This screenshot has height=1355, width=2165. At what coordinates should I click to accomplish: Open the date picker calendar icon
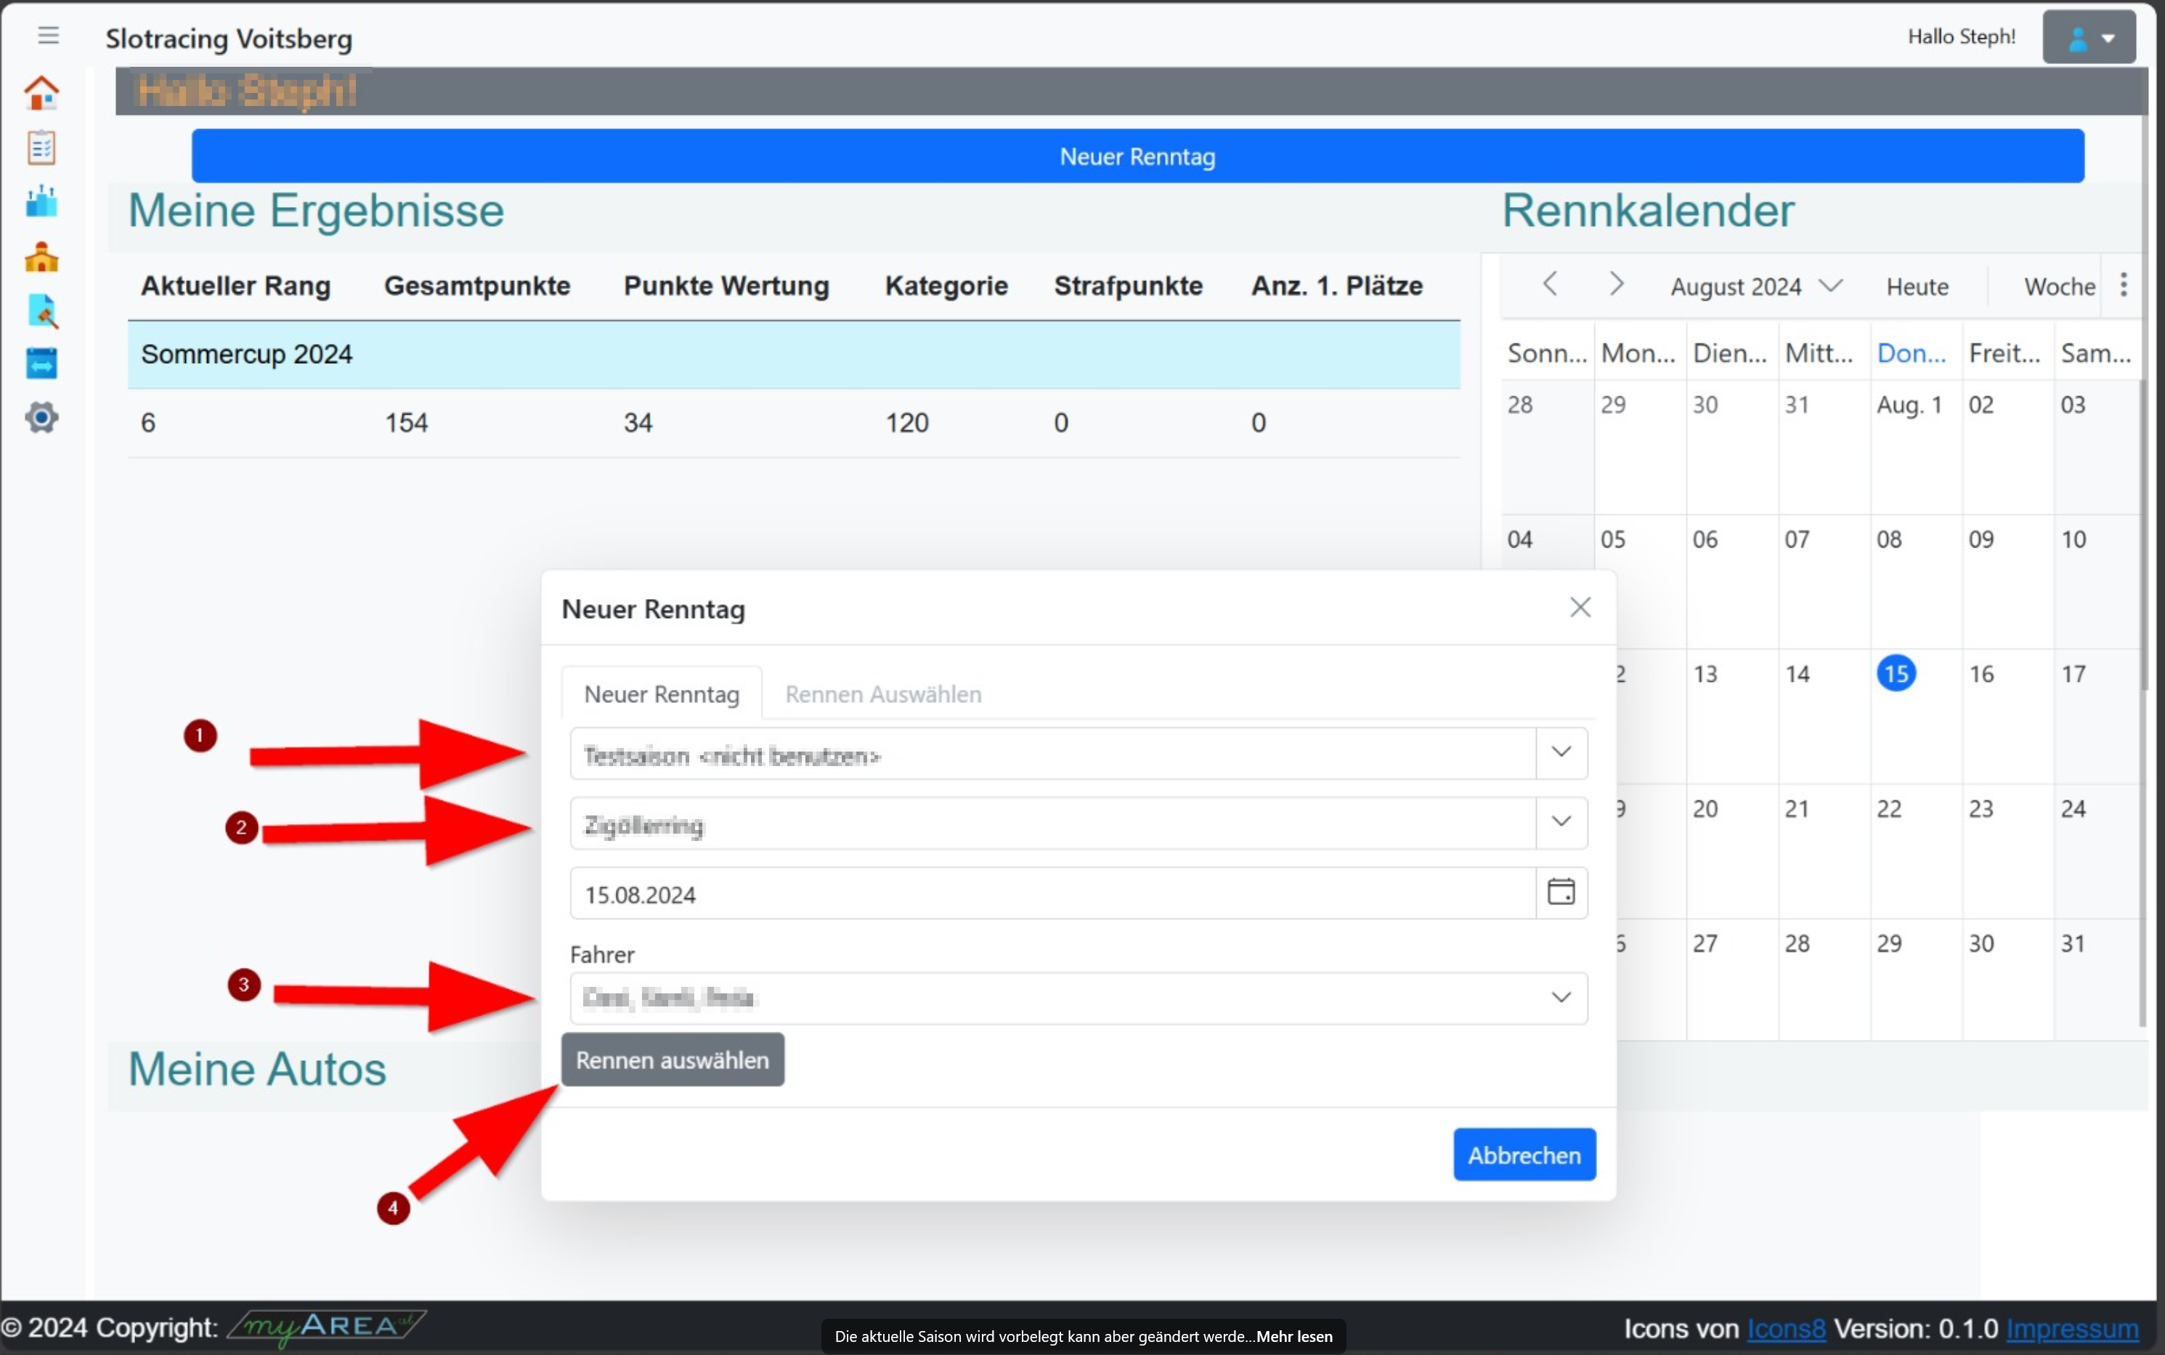(1560, 892)
